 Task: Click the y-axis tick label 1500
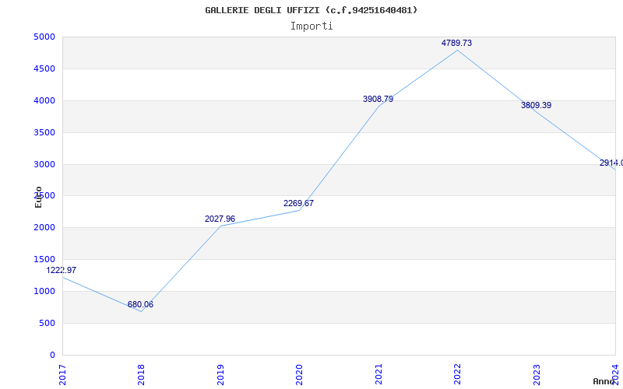[44, 259]
